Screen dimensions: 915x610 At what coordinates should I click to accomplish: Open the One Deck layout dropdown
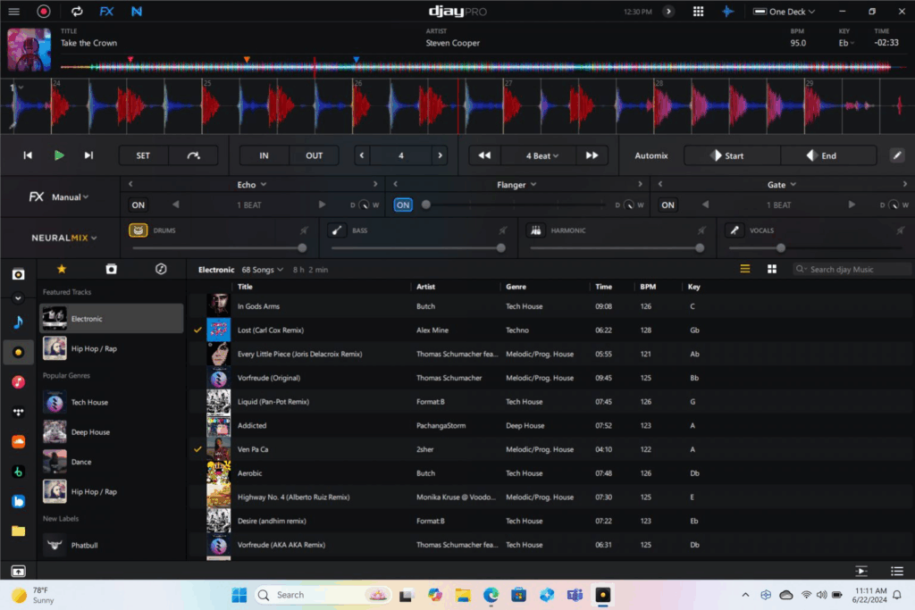pyautogui.click(x=784, y=12)
